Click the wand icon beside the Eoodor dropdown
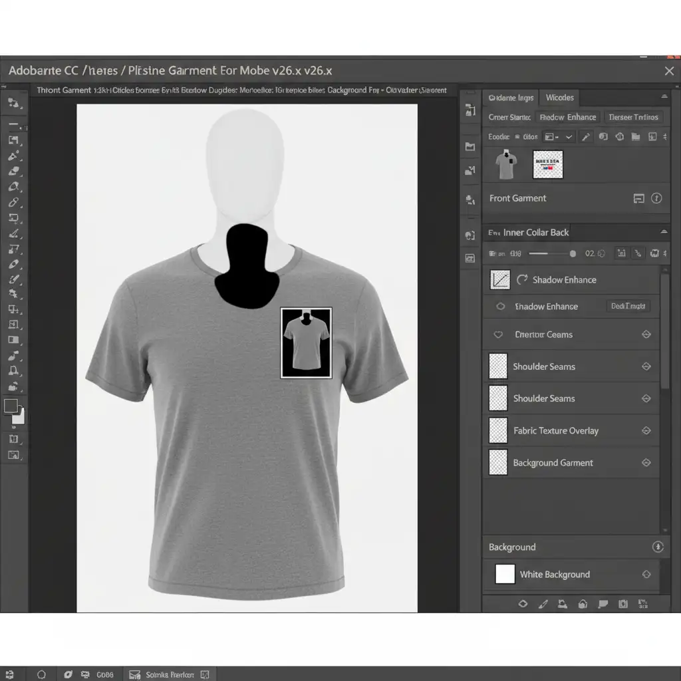 coord(585,137)
